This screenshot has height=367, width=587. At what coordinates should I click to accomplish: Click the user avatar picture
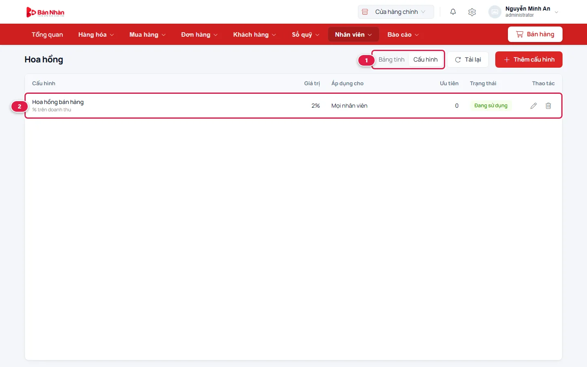[495, 12]
